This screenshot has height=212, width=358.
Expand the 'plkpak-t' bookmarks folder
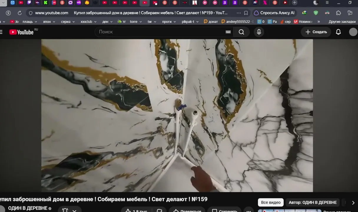click(x=190, y=22)
